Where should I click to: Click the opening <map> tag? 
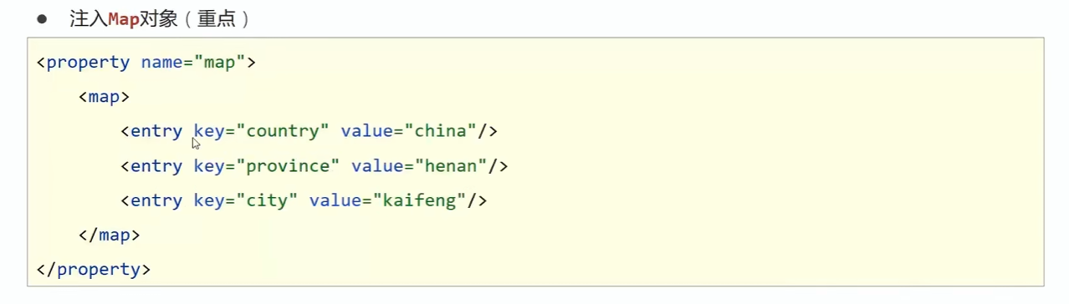click(104, 97)
